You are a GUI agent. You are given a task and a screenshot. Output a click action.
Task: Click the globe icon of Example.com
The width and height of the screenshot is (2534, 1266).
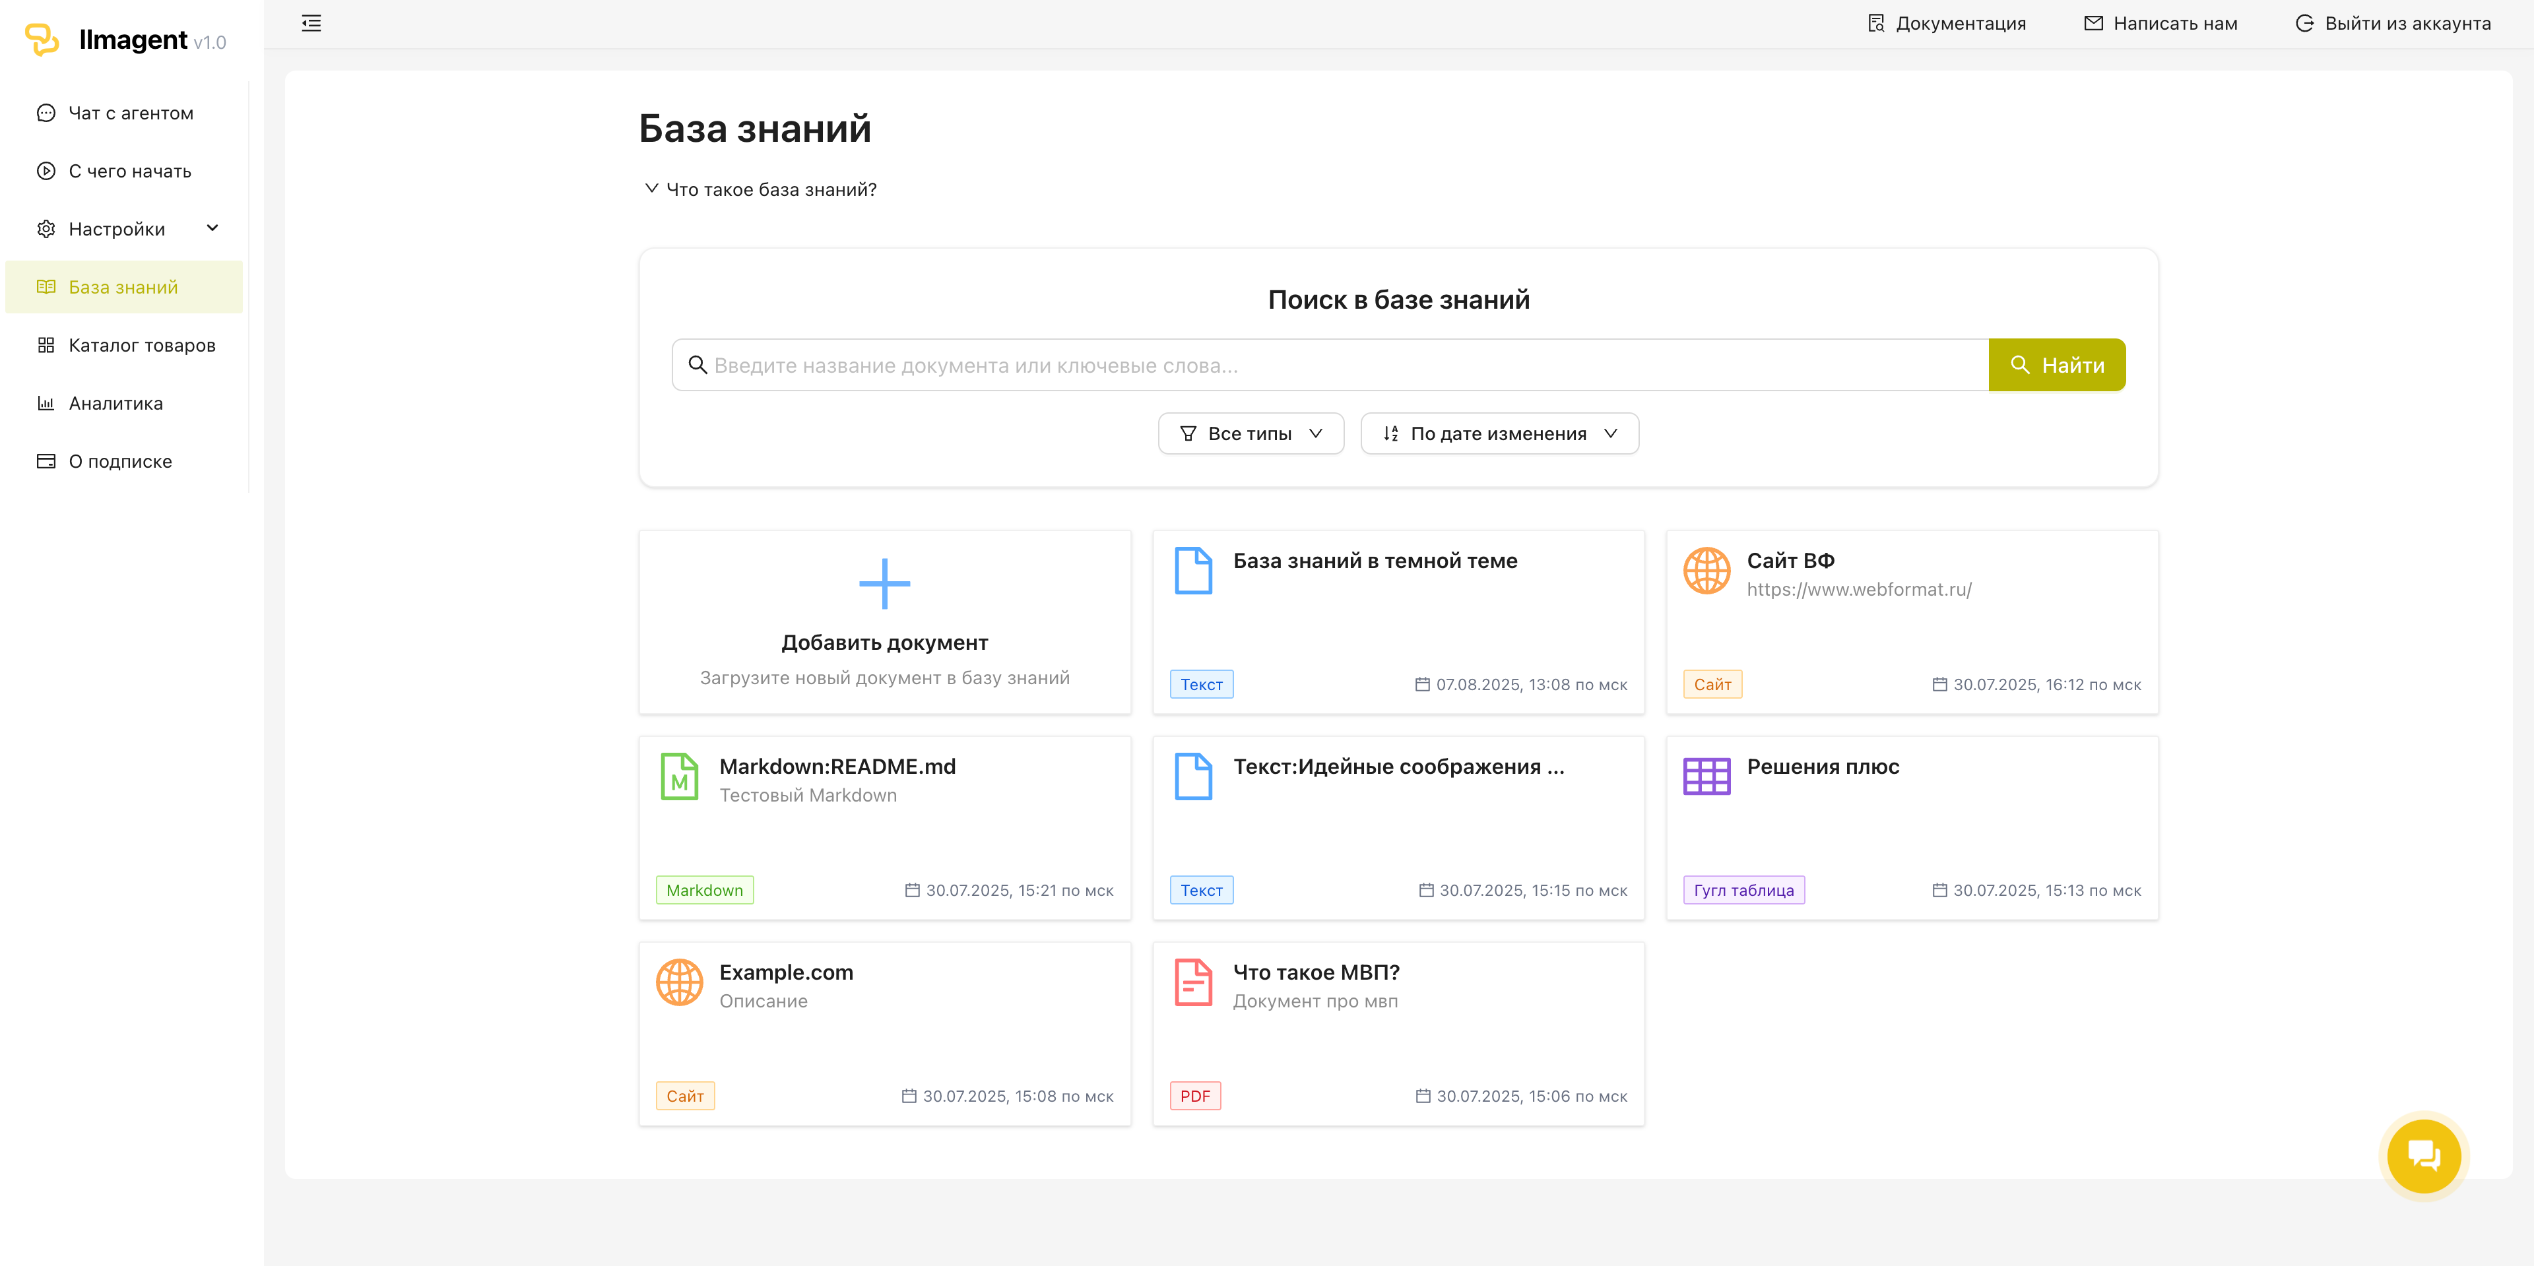(679, 982)
